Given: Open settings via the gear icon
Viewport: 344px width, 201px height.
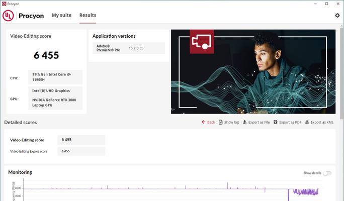Looking at the screenshot, I should [x=337, y=16].
